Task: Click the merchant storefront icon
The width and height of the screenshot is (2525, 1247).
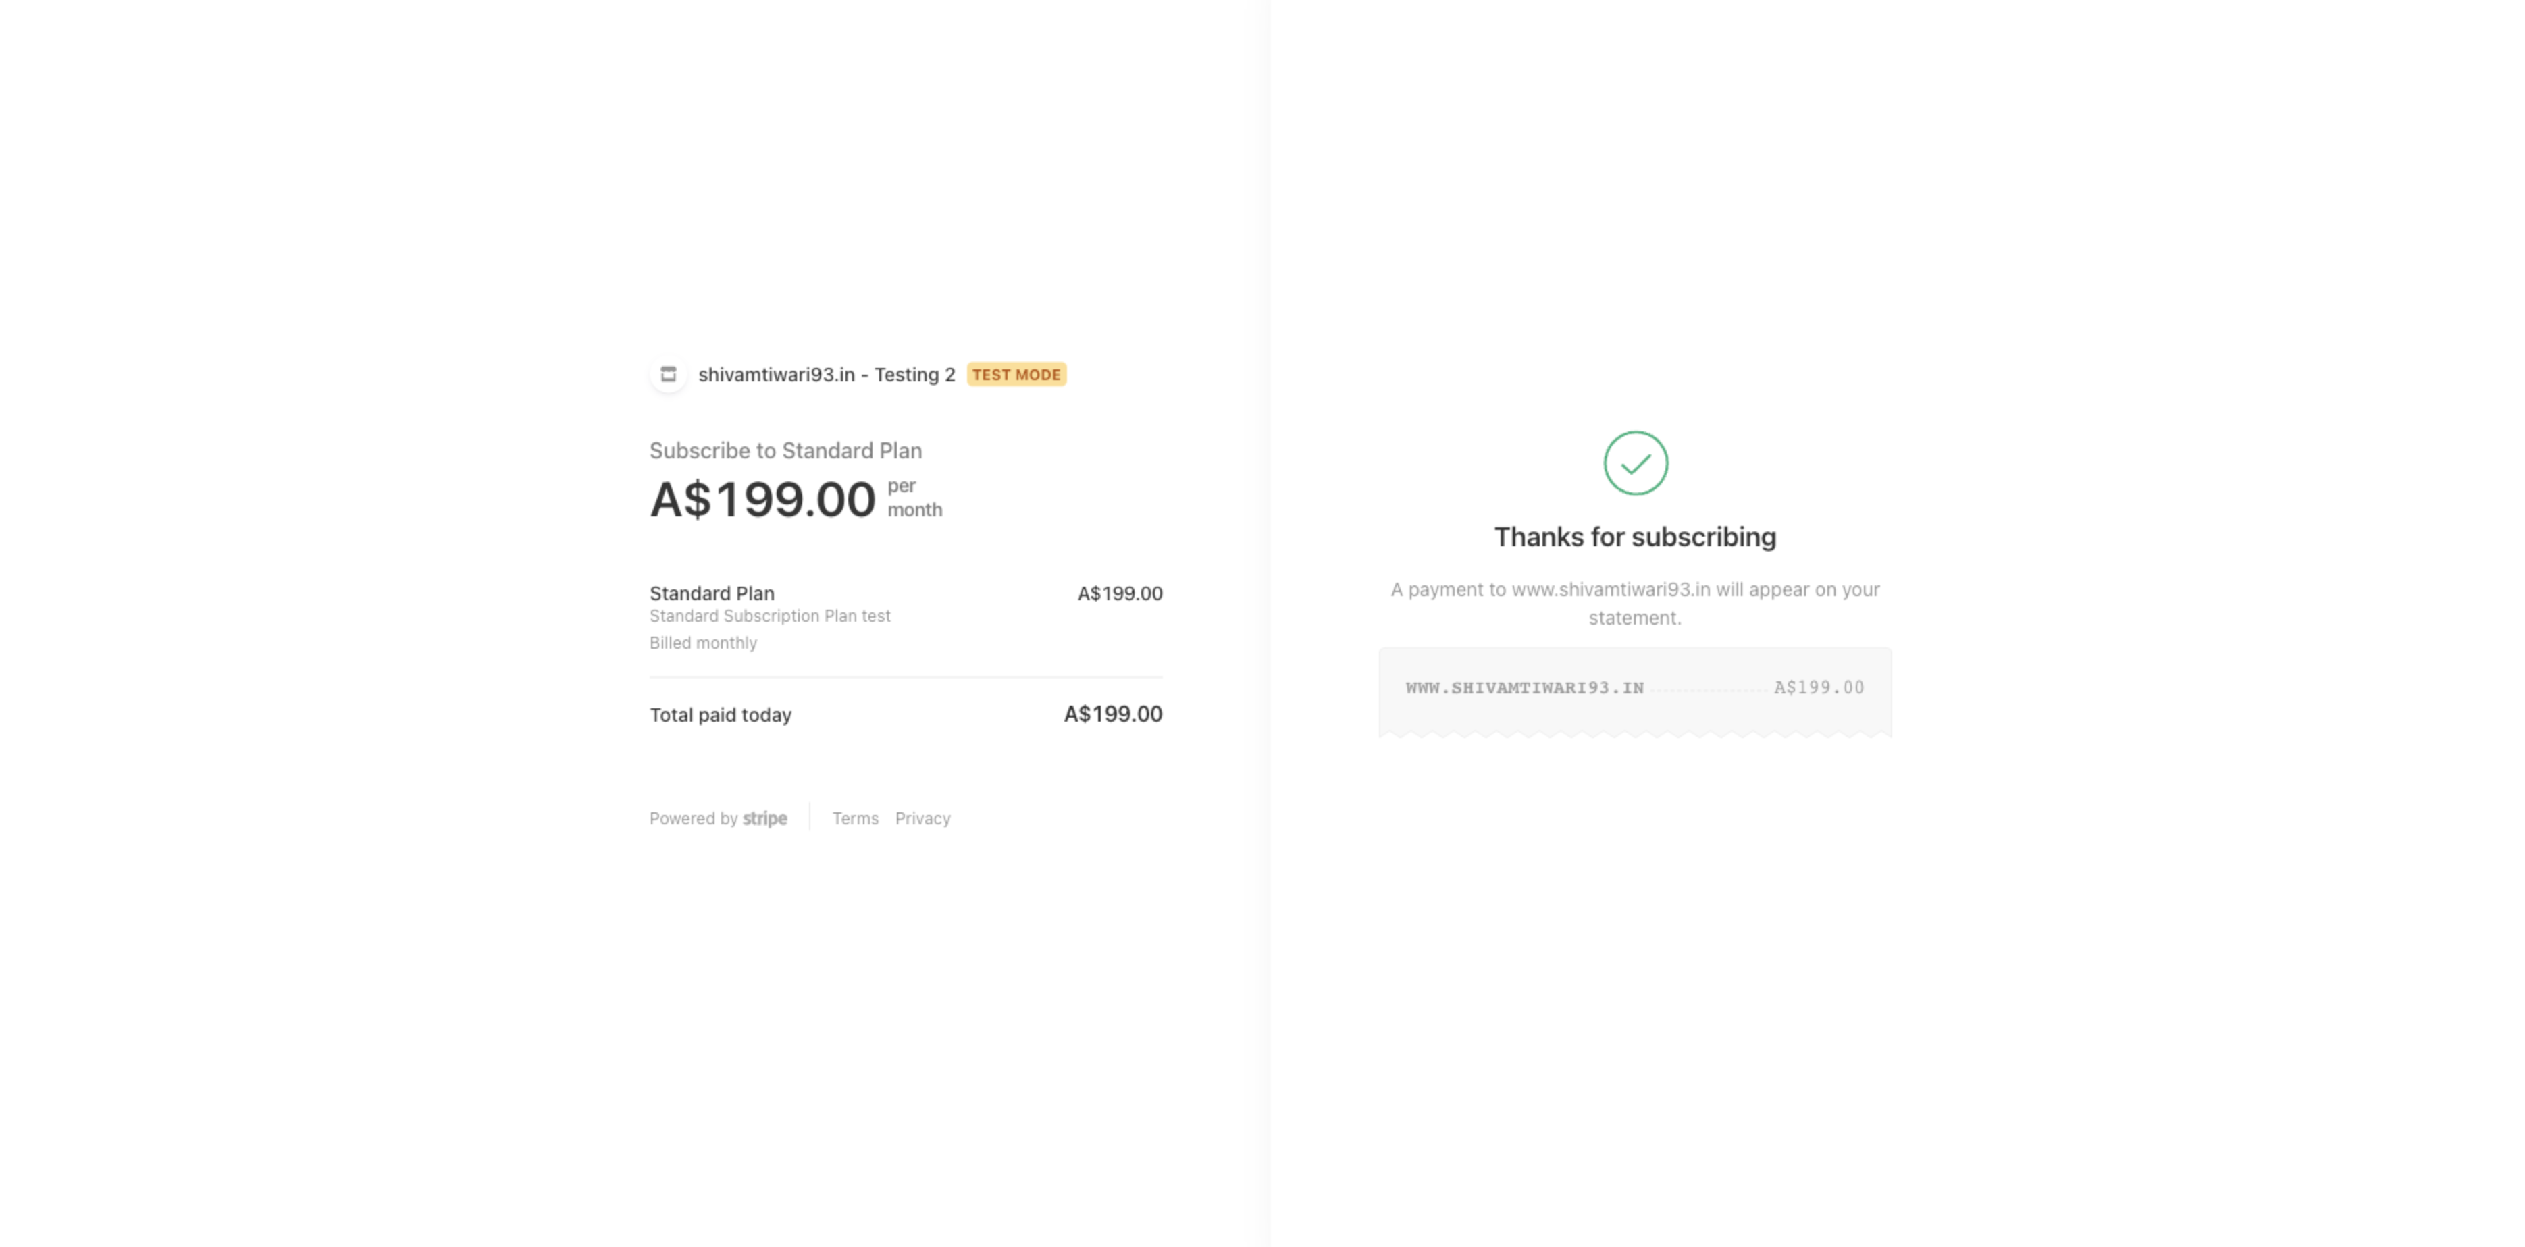Action: pos(669,375)
